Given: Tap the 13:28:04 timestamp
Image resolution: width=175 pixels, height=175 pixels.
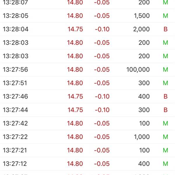Looking at the screenshot, I should pos(16,29).
